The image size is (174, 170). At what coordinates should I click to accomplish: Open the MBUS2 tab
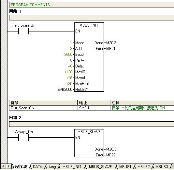[x=143, y=167]
